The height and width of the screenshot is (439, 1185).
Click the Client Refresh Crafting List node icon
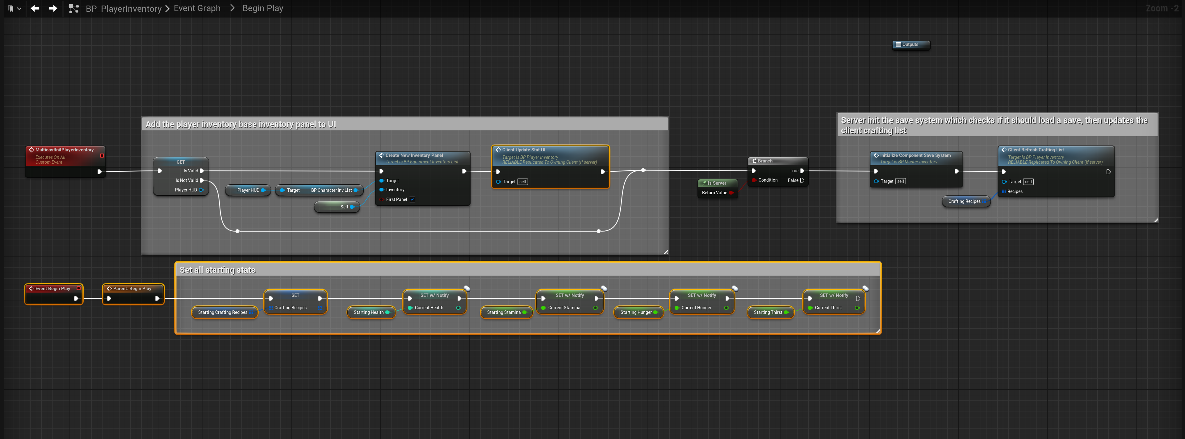point(1004,150)
